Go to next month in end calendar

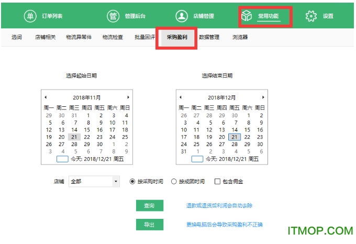pyautogui.click(x=263, y=97)
